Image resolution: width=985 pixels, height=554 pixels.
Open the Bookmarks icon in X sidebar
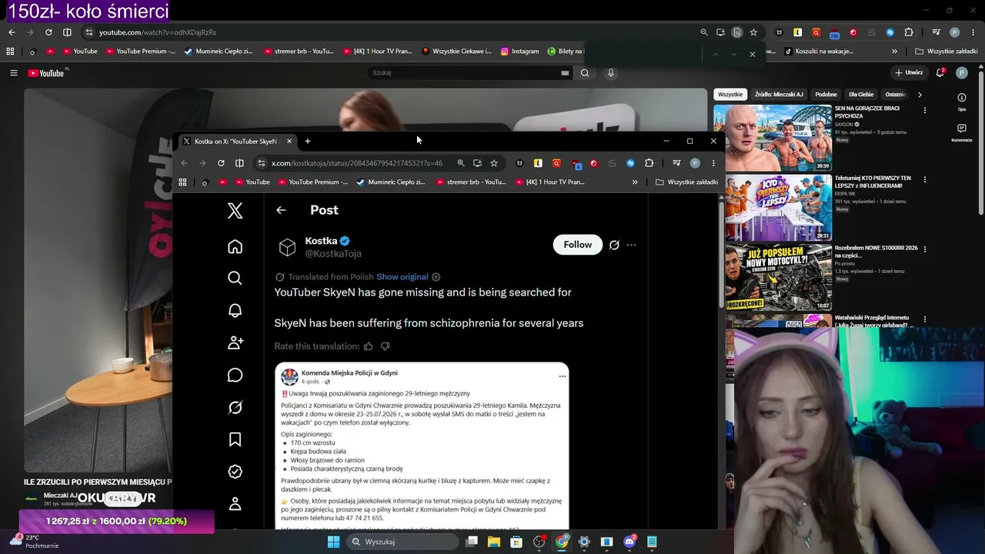tap(235, 439)
